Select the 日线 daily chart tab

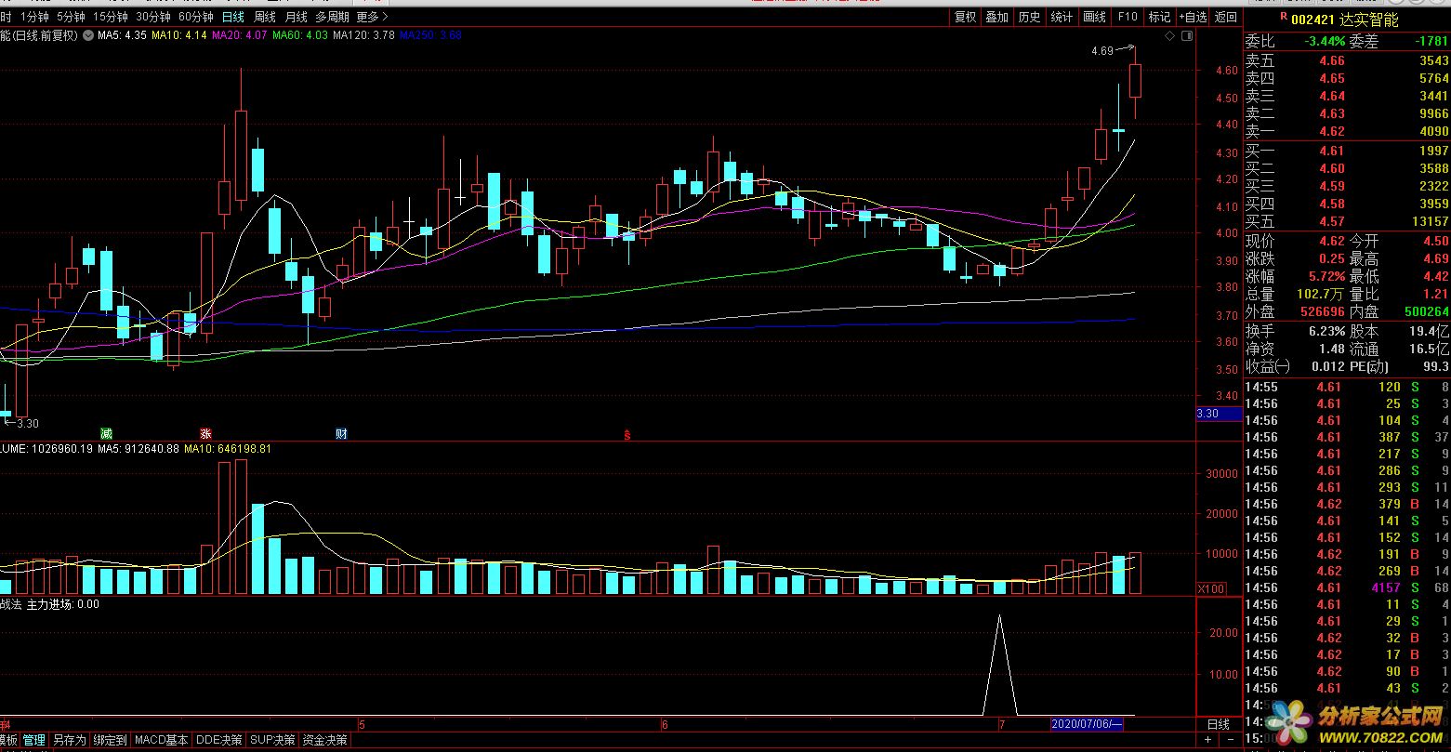233,17
